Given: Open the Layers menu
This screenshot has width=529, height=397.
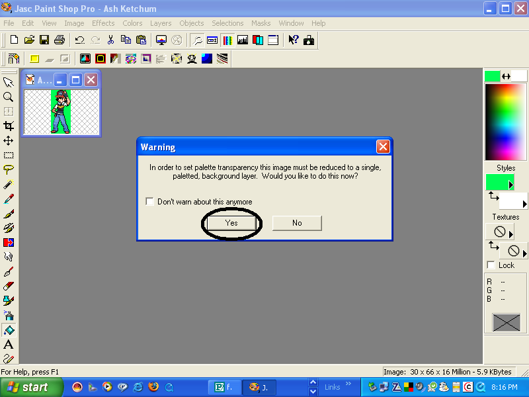Looking at the screenshot, I should pos(161,23).
